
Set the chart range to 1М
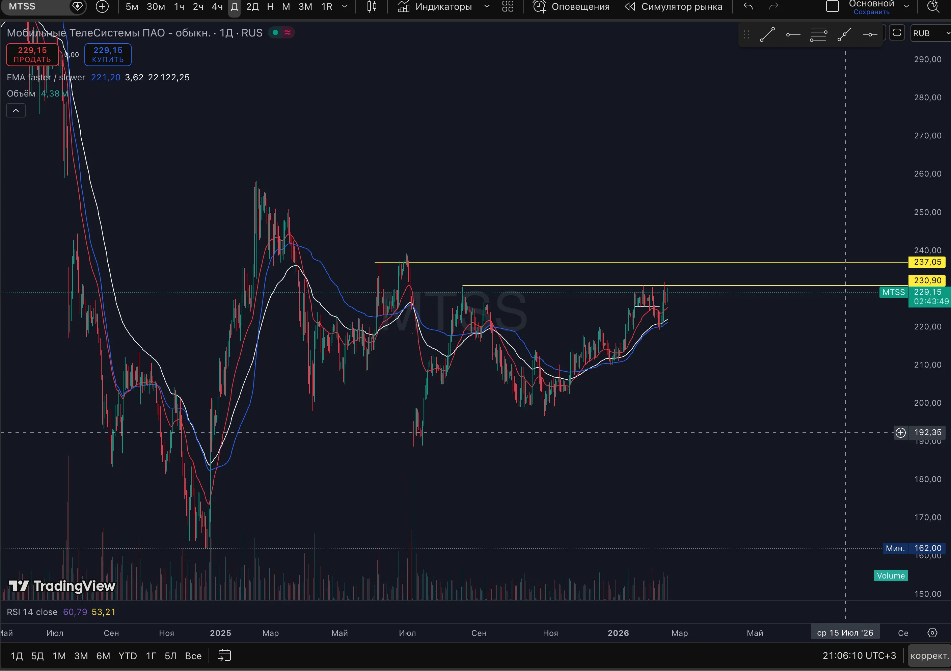(x=59, y=656)
